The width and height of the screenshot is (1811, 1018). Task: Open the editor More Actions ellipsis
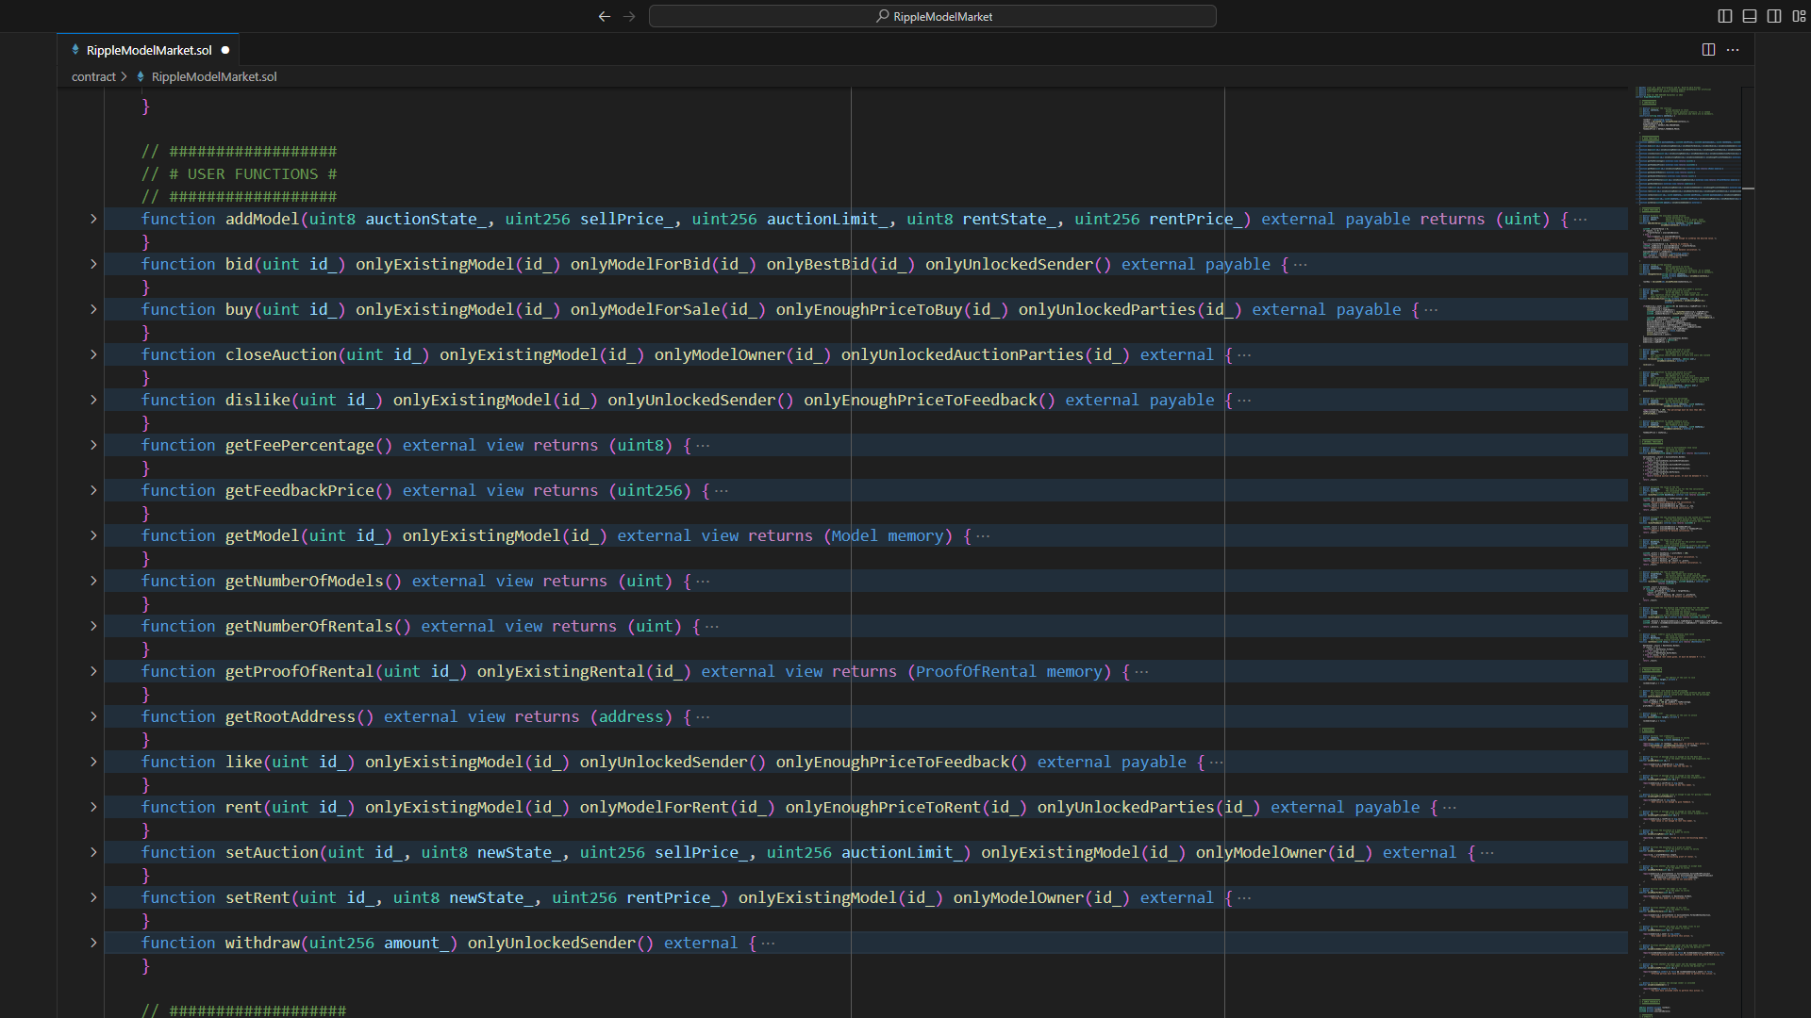[x=1733, y=50]
